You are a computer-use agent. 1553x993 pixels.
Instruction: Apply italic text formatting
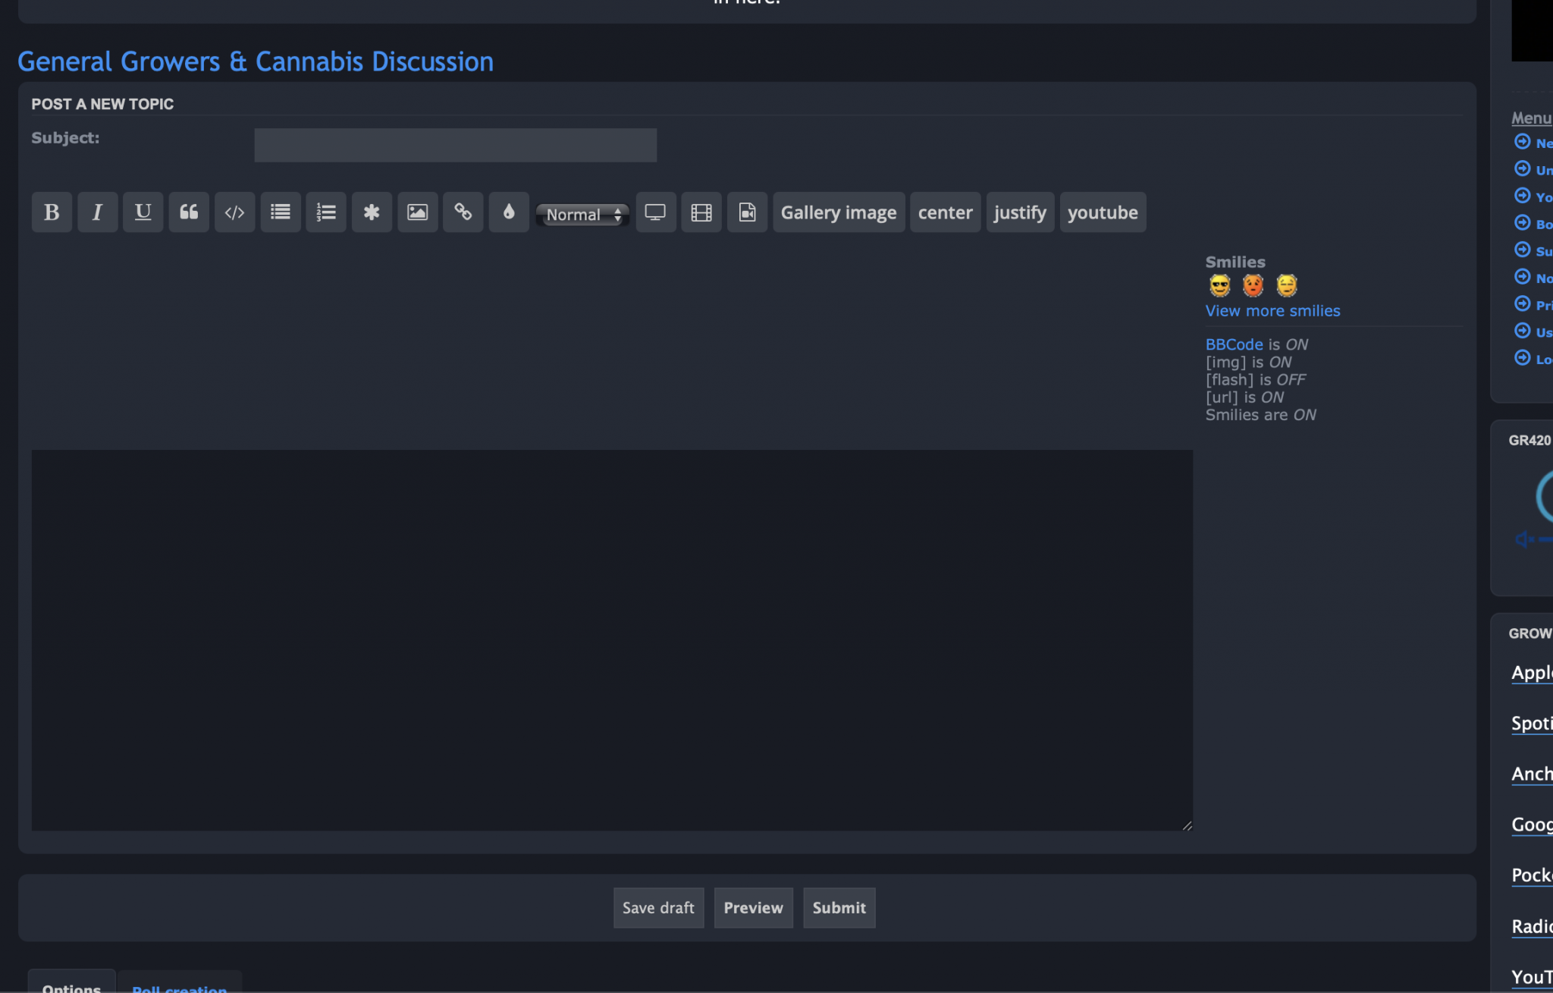97,212
